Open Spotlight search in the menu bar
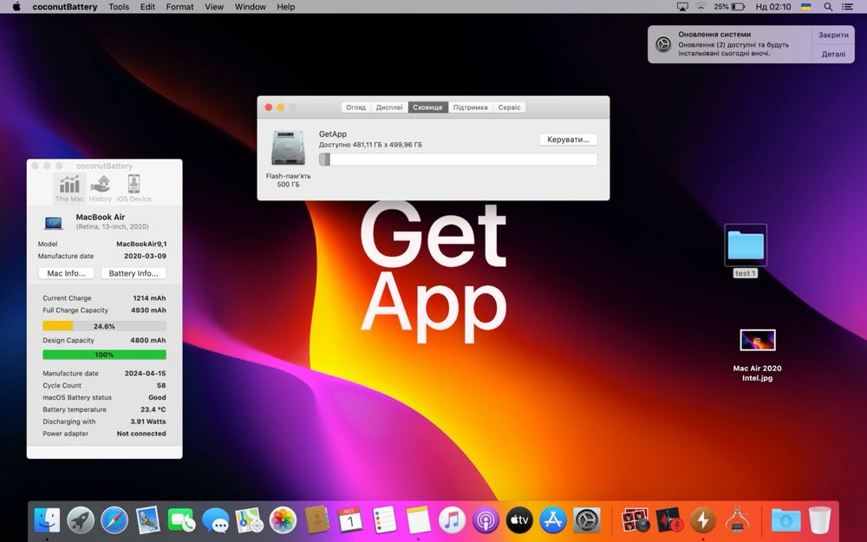 pyautogui.click(x=828, y=7)
